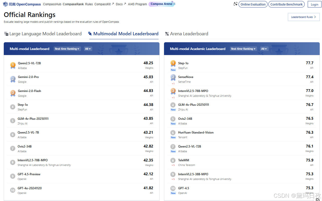Click rank 8 badge beside InternVL2.5-78B-MPO left list
The width and height of the screenshot is (322, 201).
click(x=13, y=162)
